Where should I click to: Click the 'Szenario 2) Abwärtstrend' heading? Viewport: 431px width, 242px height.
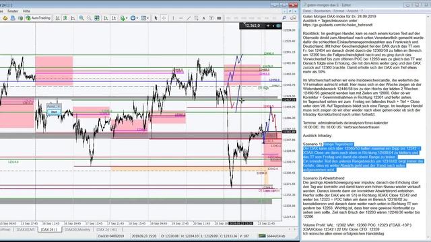[323, 178]
